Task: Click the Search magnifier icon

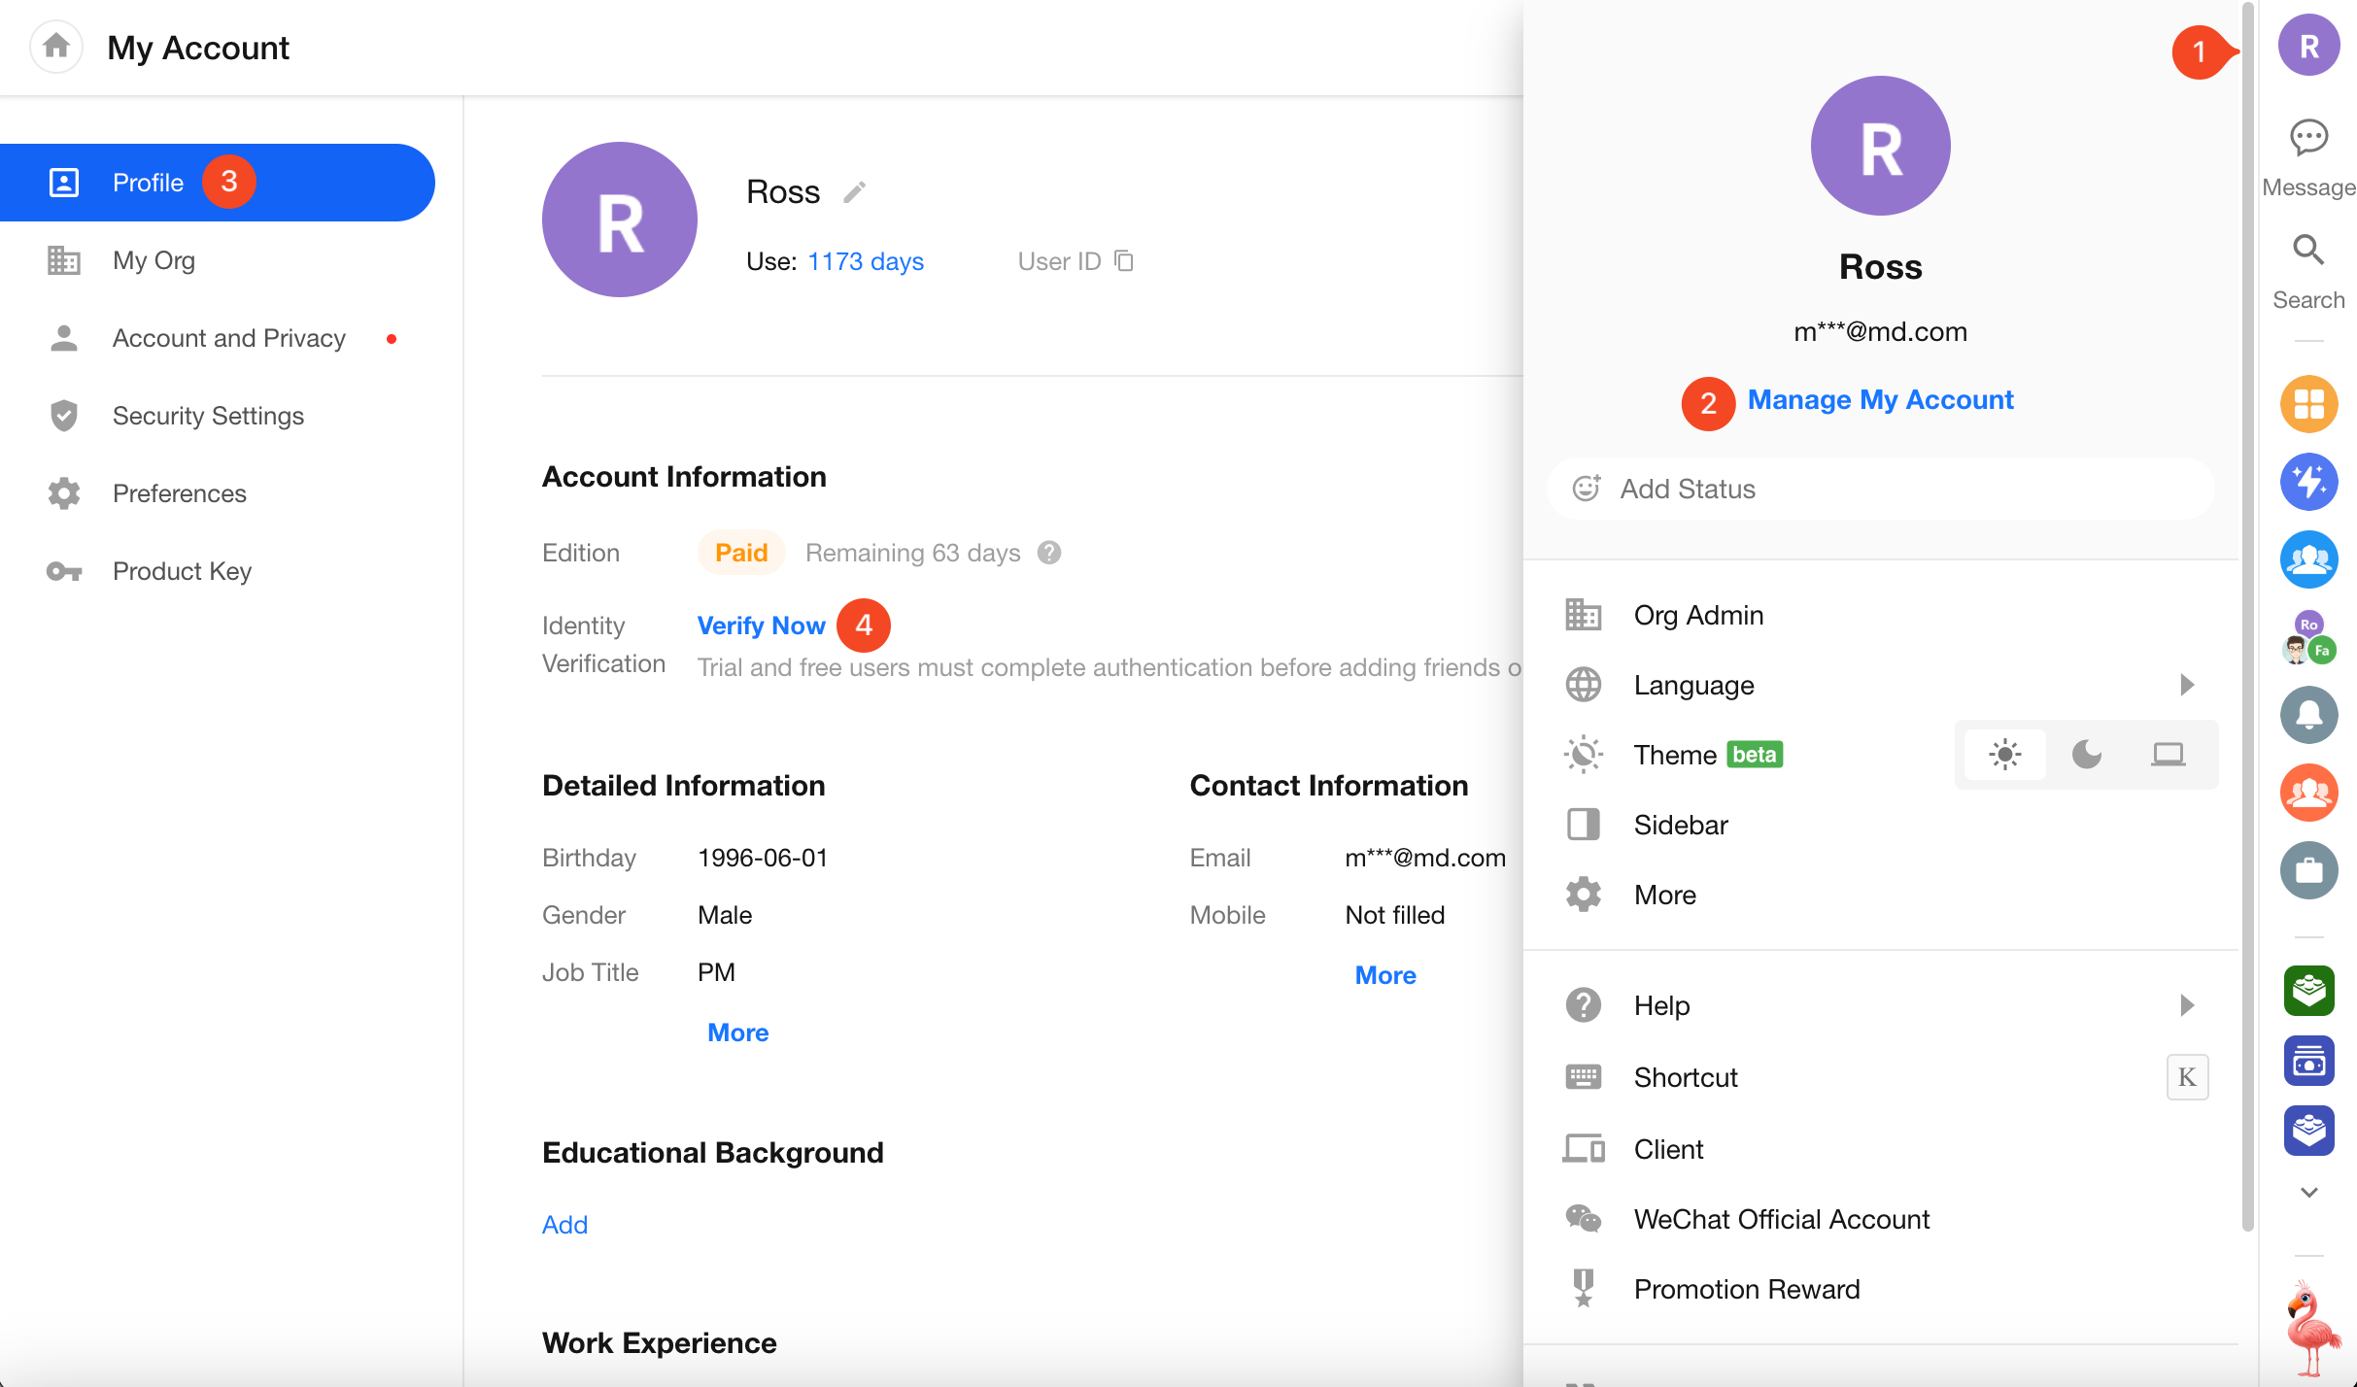Action: click(2308, 251)
